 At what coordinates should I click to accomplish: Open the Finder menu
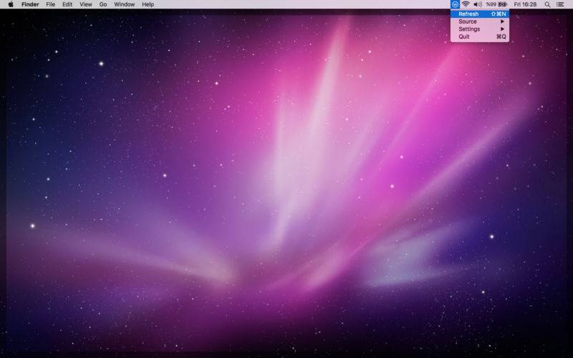30,4
